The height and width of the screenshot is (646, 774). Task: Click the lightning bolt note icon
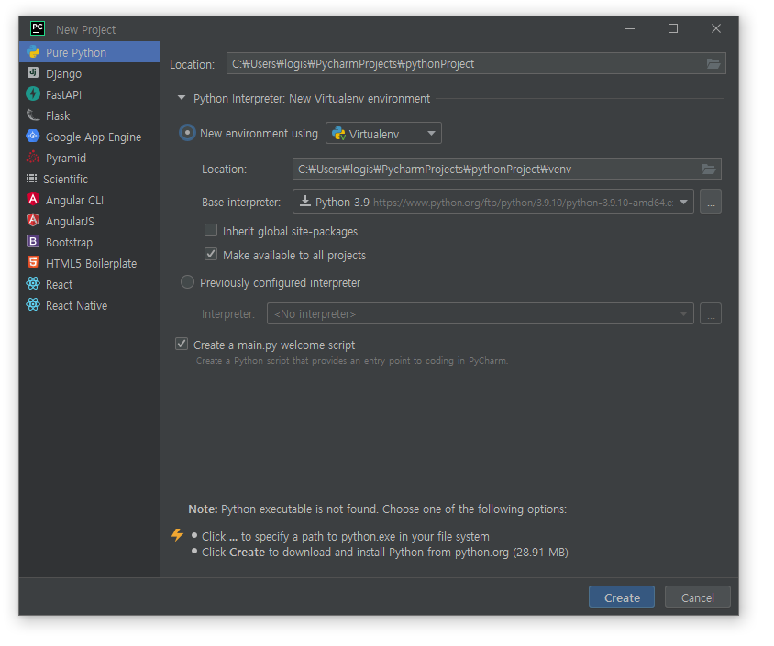click(x=177, y=535)
